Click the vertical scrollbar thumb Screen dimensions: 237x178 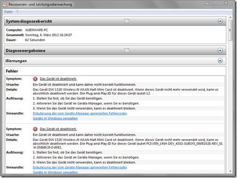(x=230, y=31)
